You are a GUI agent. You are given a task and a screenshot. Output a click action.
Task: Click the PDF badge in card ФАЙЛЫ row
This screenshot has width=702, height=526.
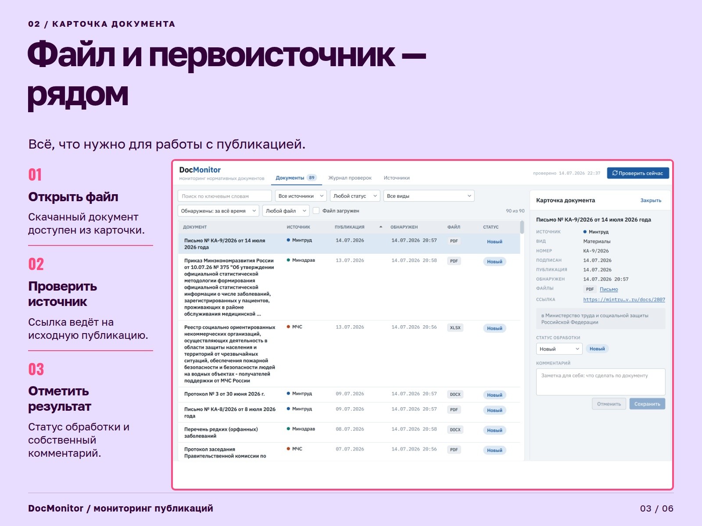pyautogui.click(x=590, y=289)
